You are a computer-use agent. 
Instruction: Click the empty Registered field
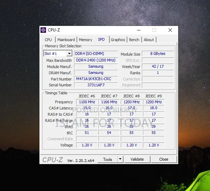point(158,85)
